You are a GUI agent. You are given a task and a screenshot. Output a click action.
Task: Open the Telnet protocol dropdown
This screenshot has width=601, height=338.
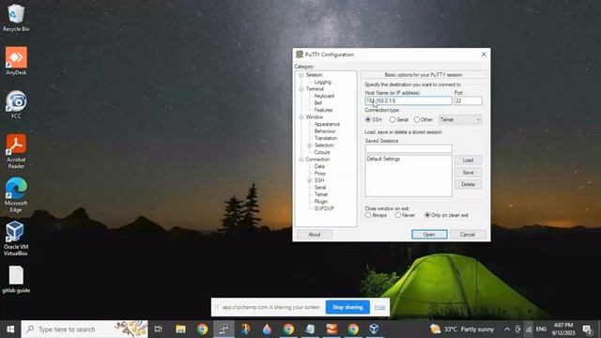(x=460, y=119)
